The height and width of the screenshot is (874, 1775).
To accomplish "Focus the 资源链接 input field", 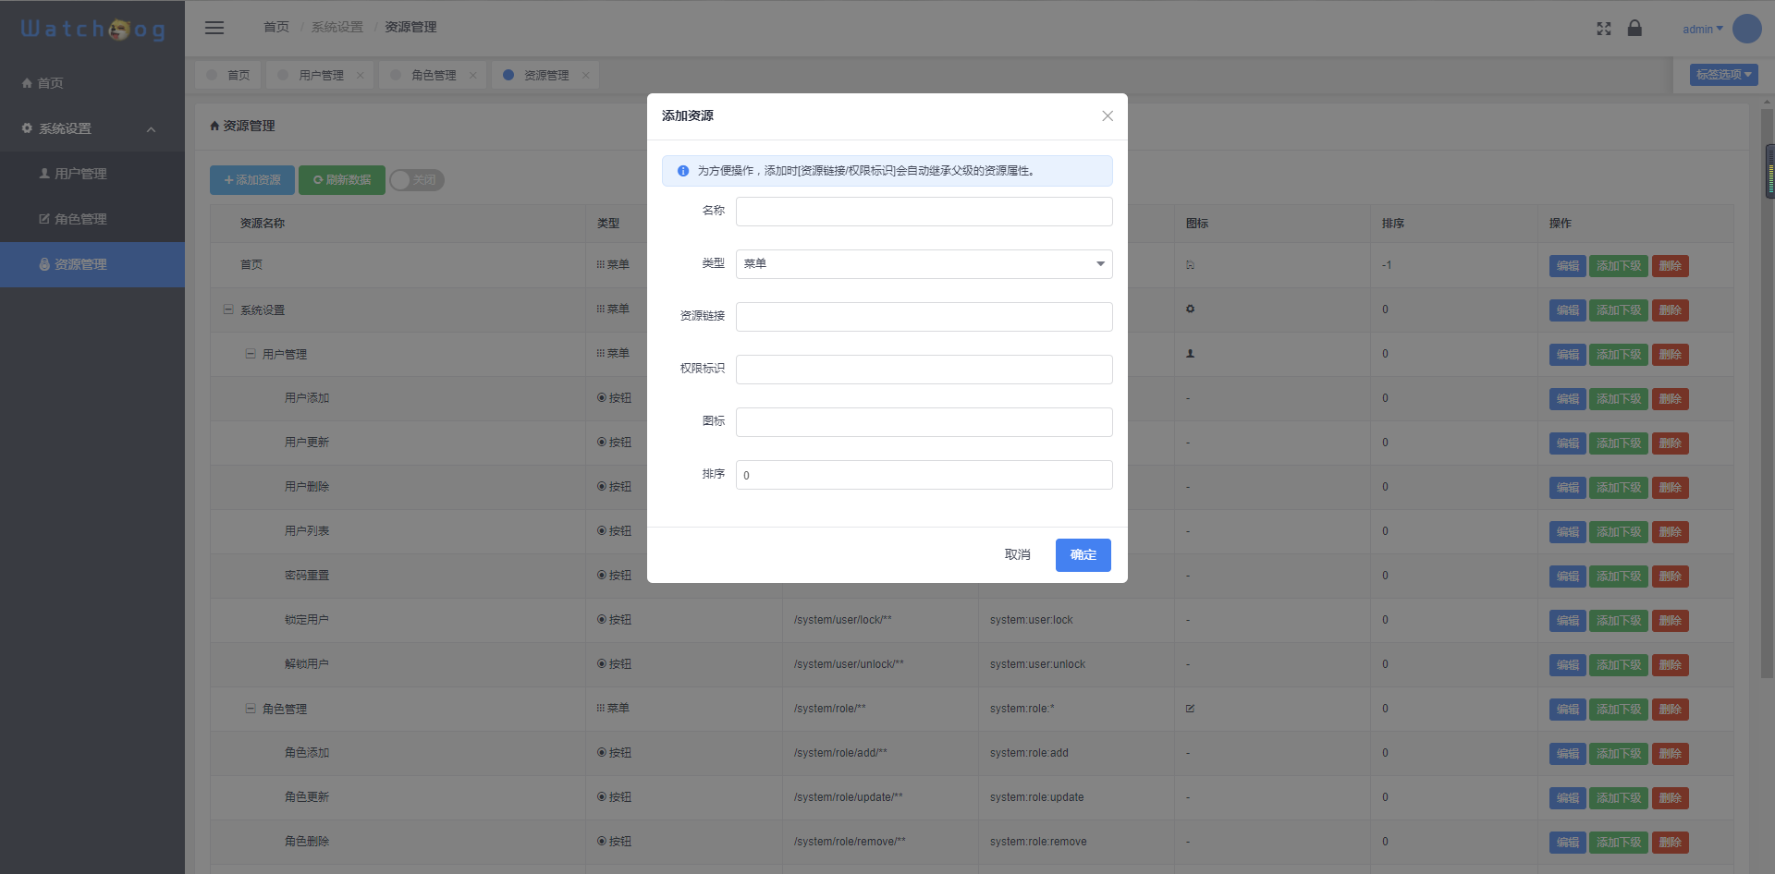I will point(924,317).
